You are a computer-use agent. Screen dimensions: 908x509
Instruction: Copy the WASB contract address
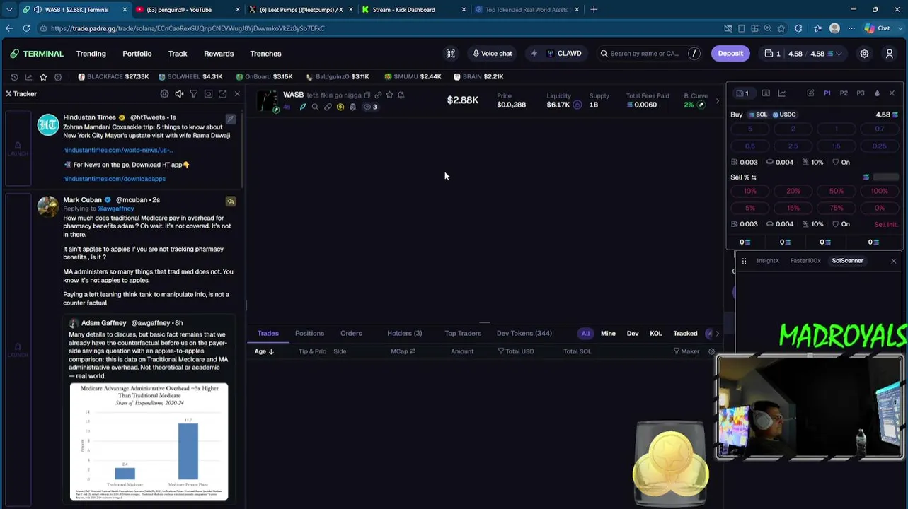coord(367,95)
